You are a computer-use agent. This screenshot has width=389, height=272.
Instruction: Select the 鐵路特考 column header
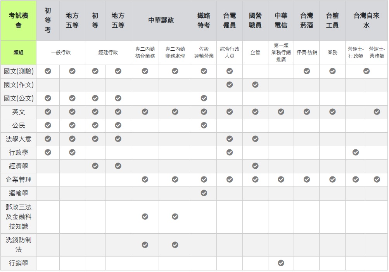pos(204,20)
